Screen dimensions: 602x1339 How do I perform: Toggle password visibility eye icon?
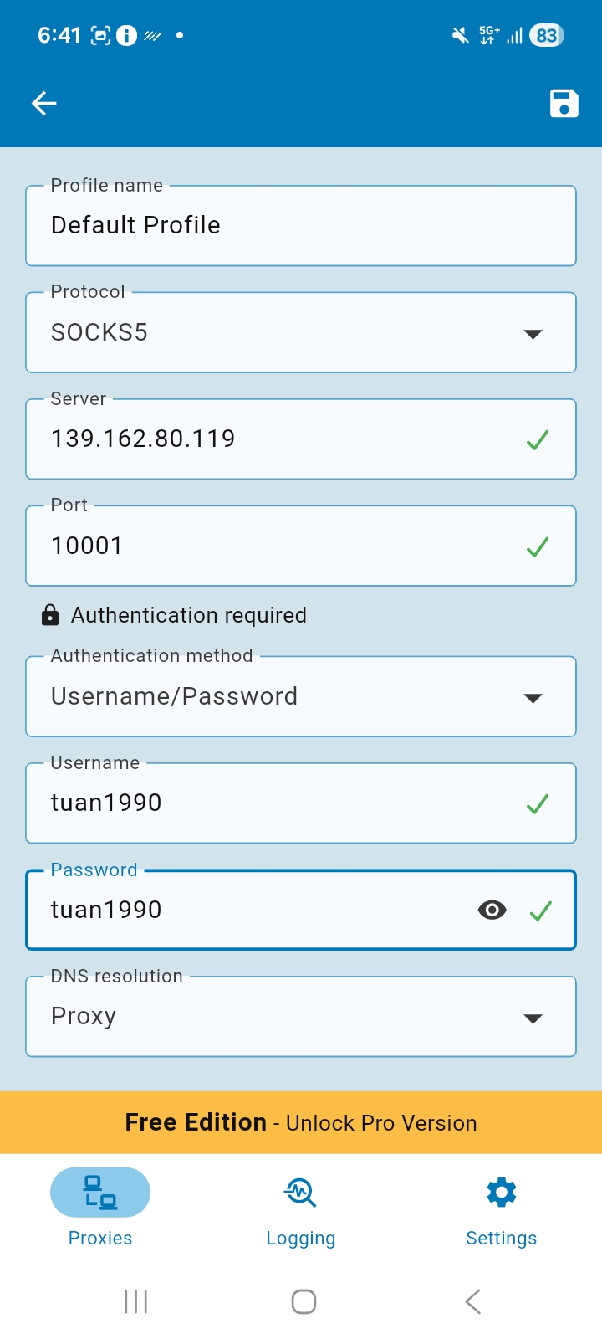pyautogui.click(x=492, y=910)
